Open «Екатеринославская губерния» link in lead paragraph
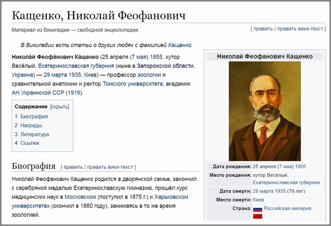The height and width of the screenshot is (226, 331). pyautogui.click(x=76, y=66)
